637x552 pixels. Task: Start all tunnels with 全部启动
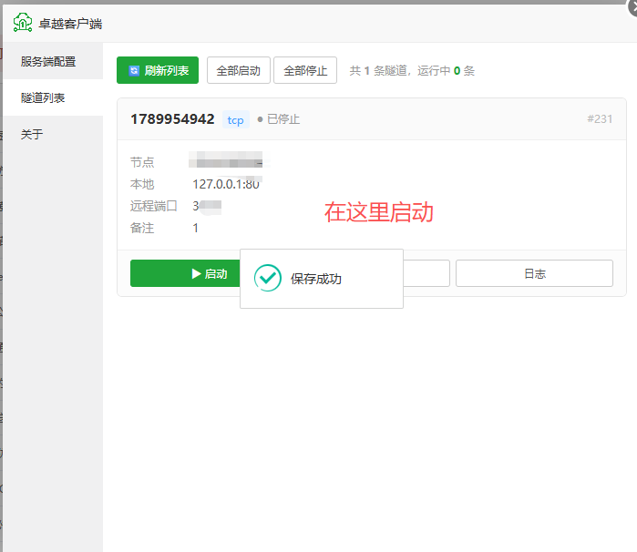(x=239, y=70)
